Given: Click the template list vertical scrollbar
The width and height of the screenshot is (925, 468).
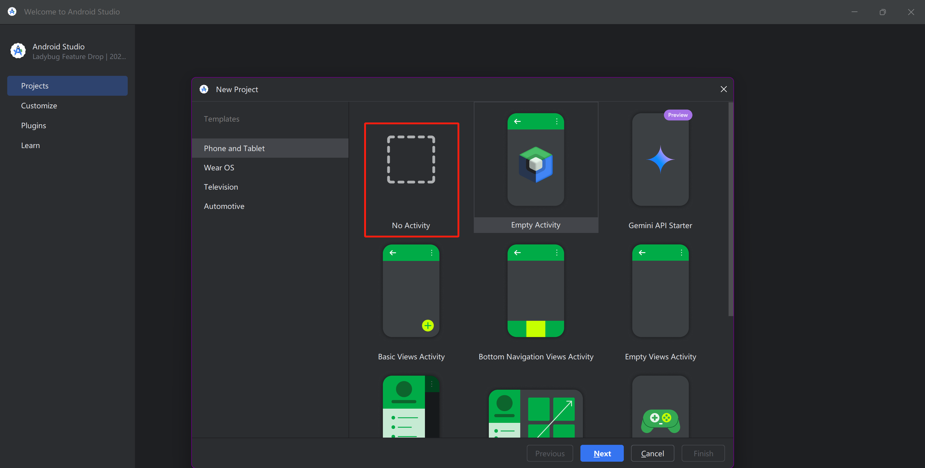Looking at the screenshot, I should pos(730,209).
